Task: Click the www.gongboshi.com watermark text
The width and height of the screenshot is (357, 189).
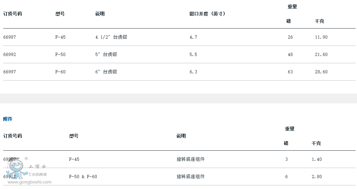Action: (x=30, y=182)
